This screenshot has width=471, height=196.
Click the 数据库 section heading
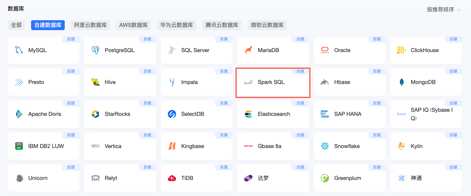[16, 9]
